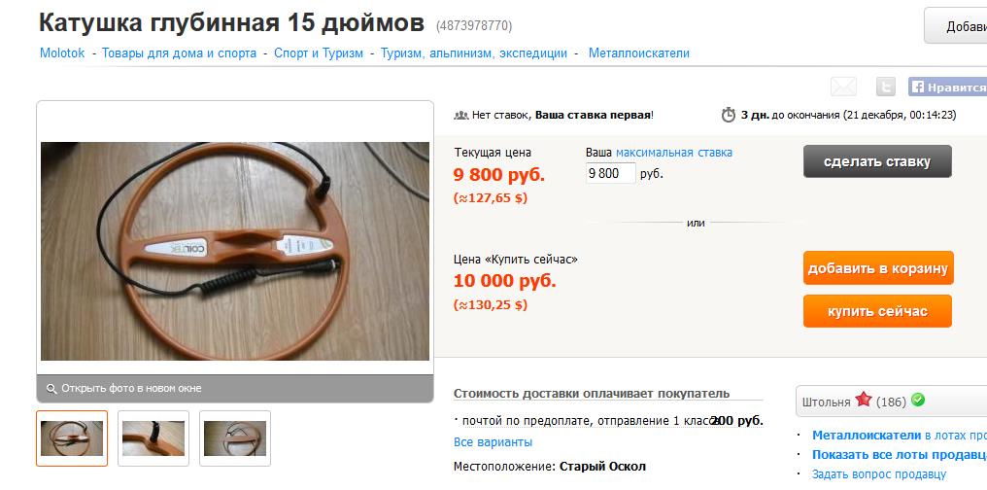Click the добавить в корзину button

pos(878,268)
